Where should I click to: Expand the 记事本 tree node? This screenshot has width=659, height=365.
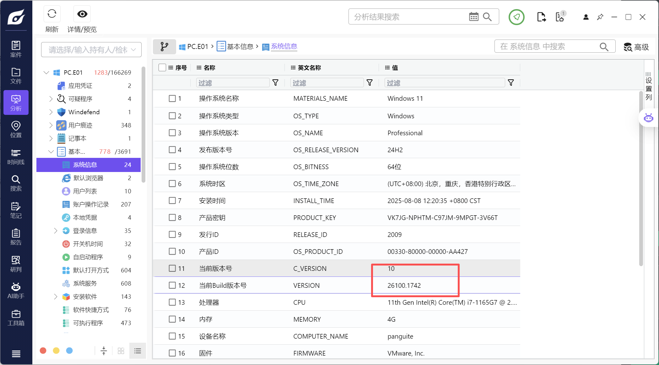coord(51,138)
